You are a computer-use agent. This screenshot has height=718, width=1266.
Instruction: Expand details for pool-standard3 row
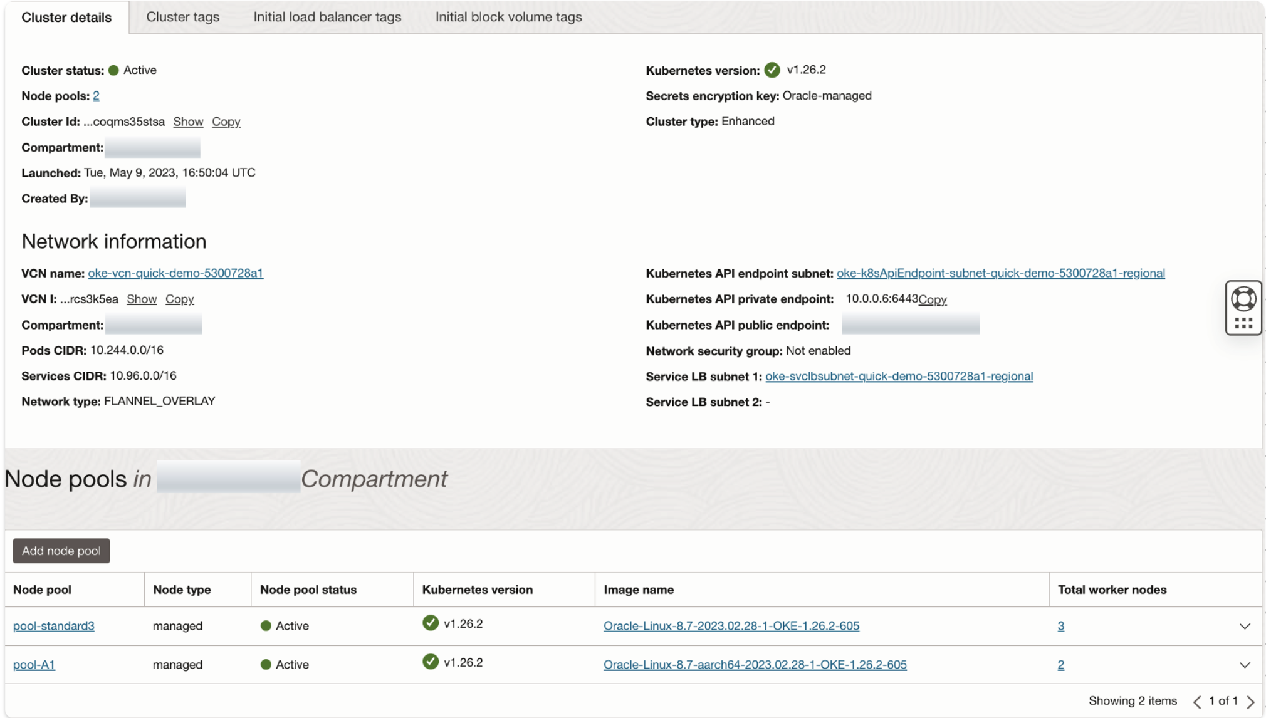coord(1244,625)
